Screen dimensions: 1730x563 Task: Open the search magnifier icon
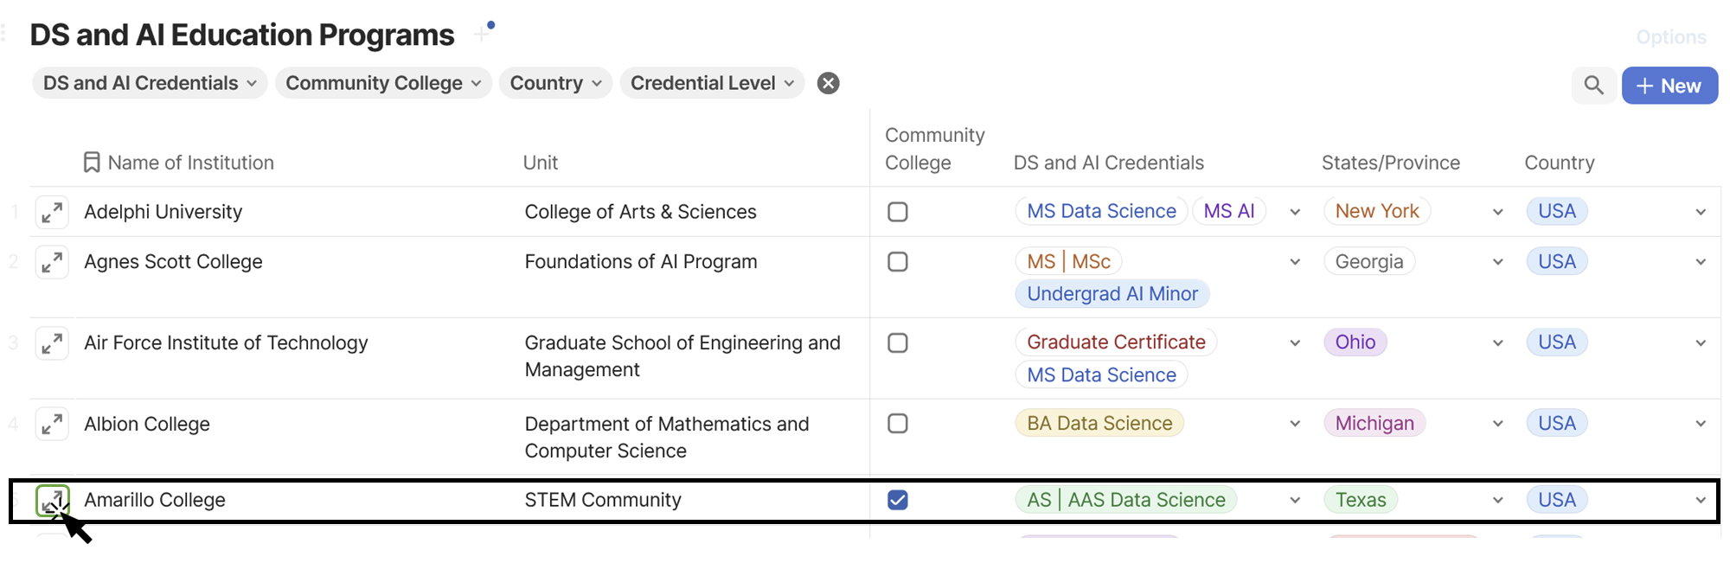coord(1593,86)
